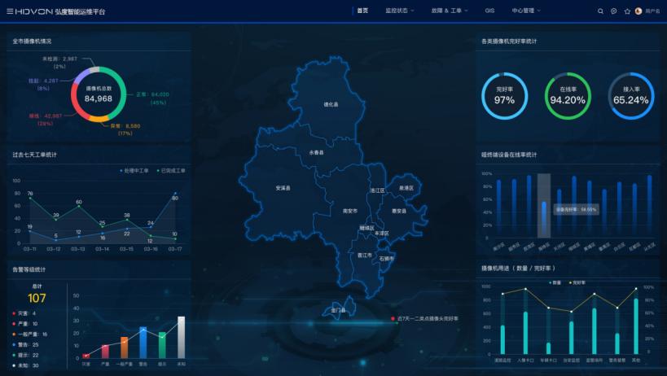The width and height of the screenshot is (667, 376).
Task: Toggle the 处理中工单 legend series
Action: point(137,171)
